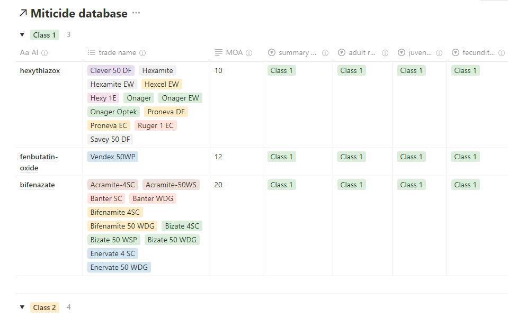Select the Clever 50 DF purple tag
The height and width of the screenshot is (318, 508).
111,70
